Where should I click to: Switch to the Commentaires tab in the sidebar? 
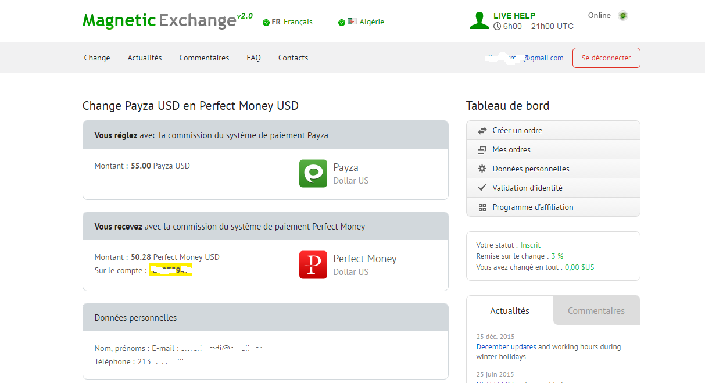tap(596, 310)
